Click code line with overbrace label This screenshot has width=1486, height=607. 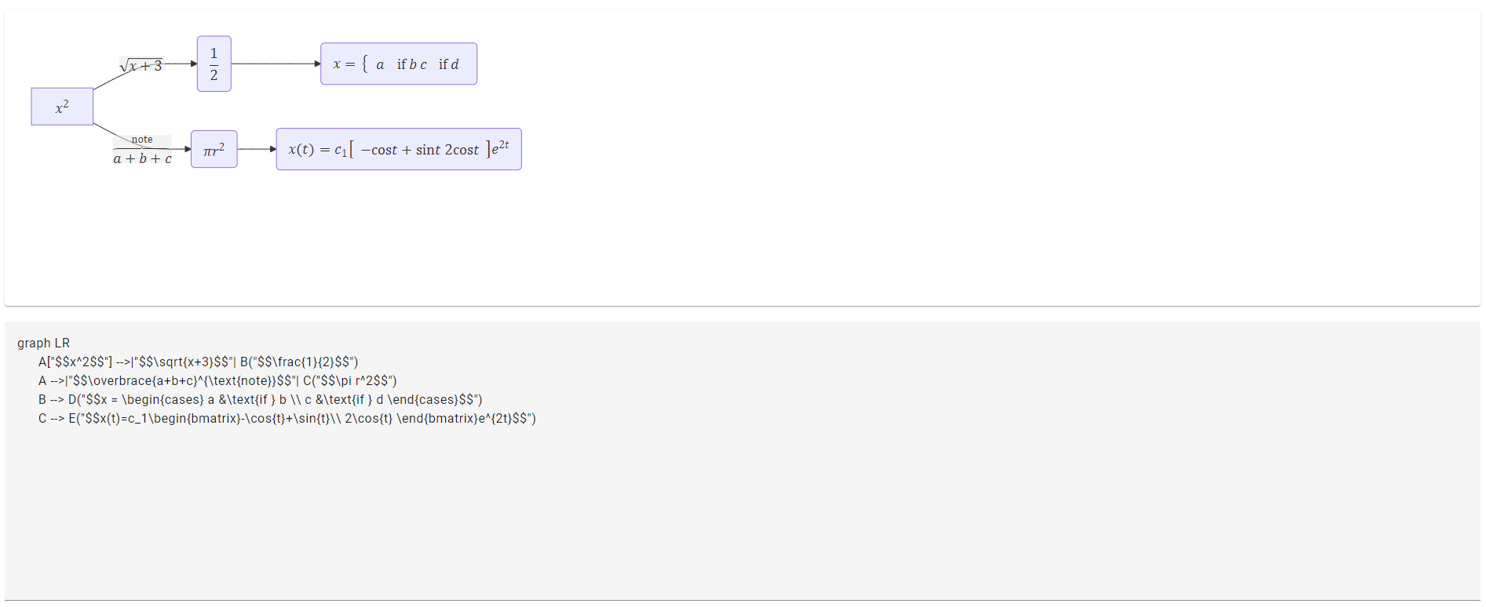click(x=217, y=381)
